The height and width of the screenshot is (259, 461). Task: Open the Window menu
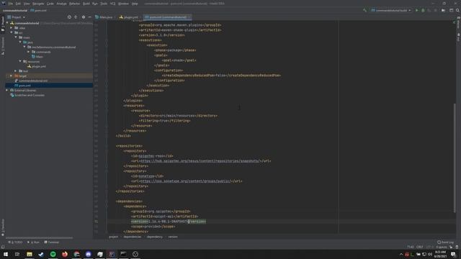(123, 4)
